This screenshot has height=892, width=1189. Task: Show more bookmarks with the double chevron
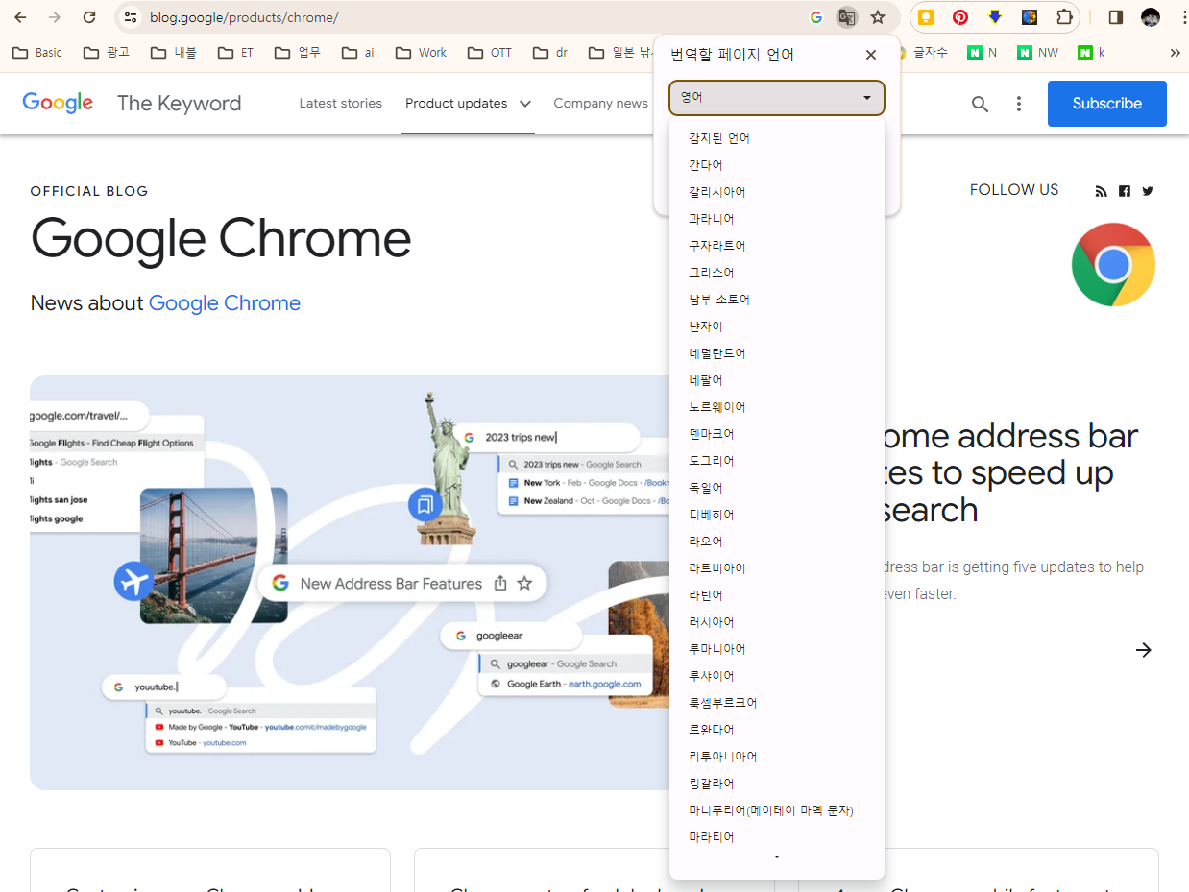1175,53
